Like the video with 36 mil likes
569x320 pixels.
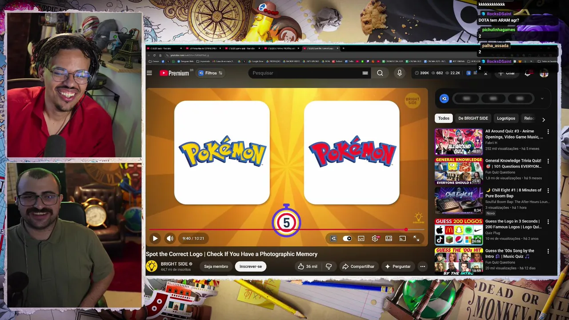click(308, 266)
